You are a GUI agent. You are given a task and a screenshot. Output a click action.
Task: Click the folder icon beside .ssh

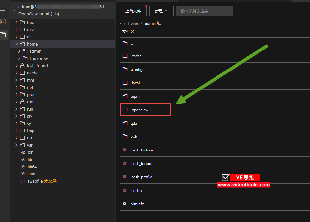(x=125, y=136)
